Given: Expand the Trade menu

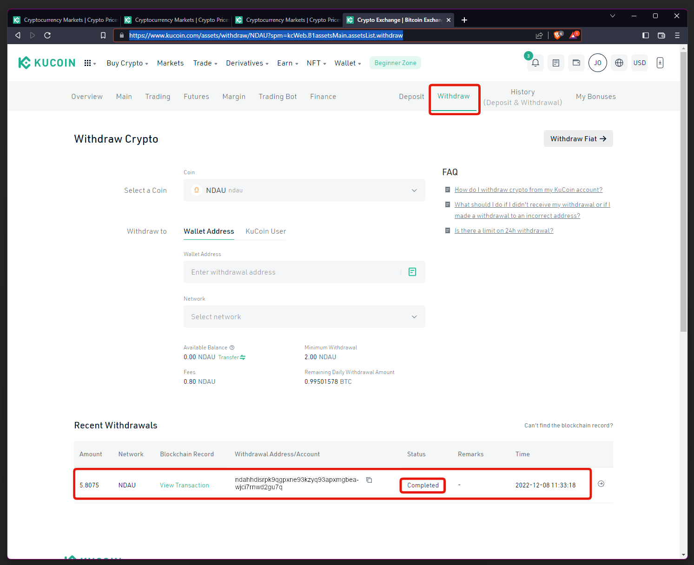Looking at the screenshot, I should (205, 63).
